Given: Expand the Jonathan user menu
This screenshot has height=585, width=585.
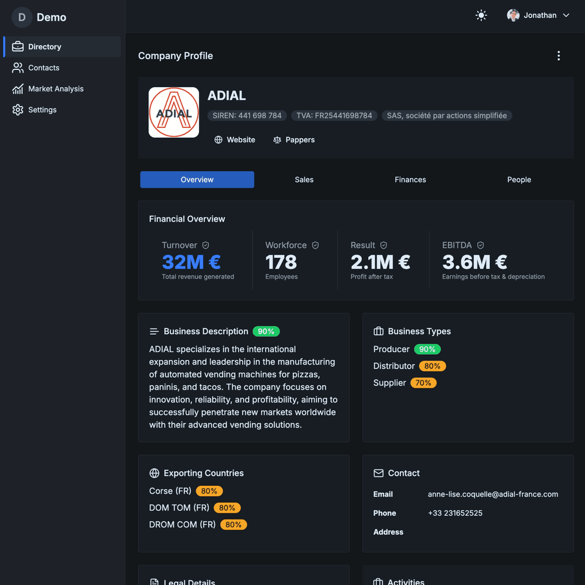Looking at the screenshot, I should click(565, 15).
